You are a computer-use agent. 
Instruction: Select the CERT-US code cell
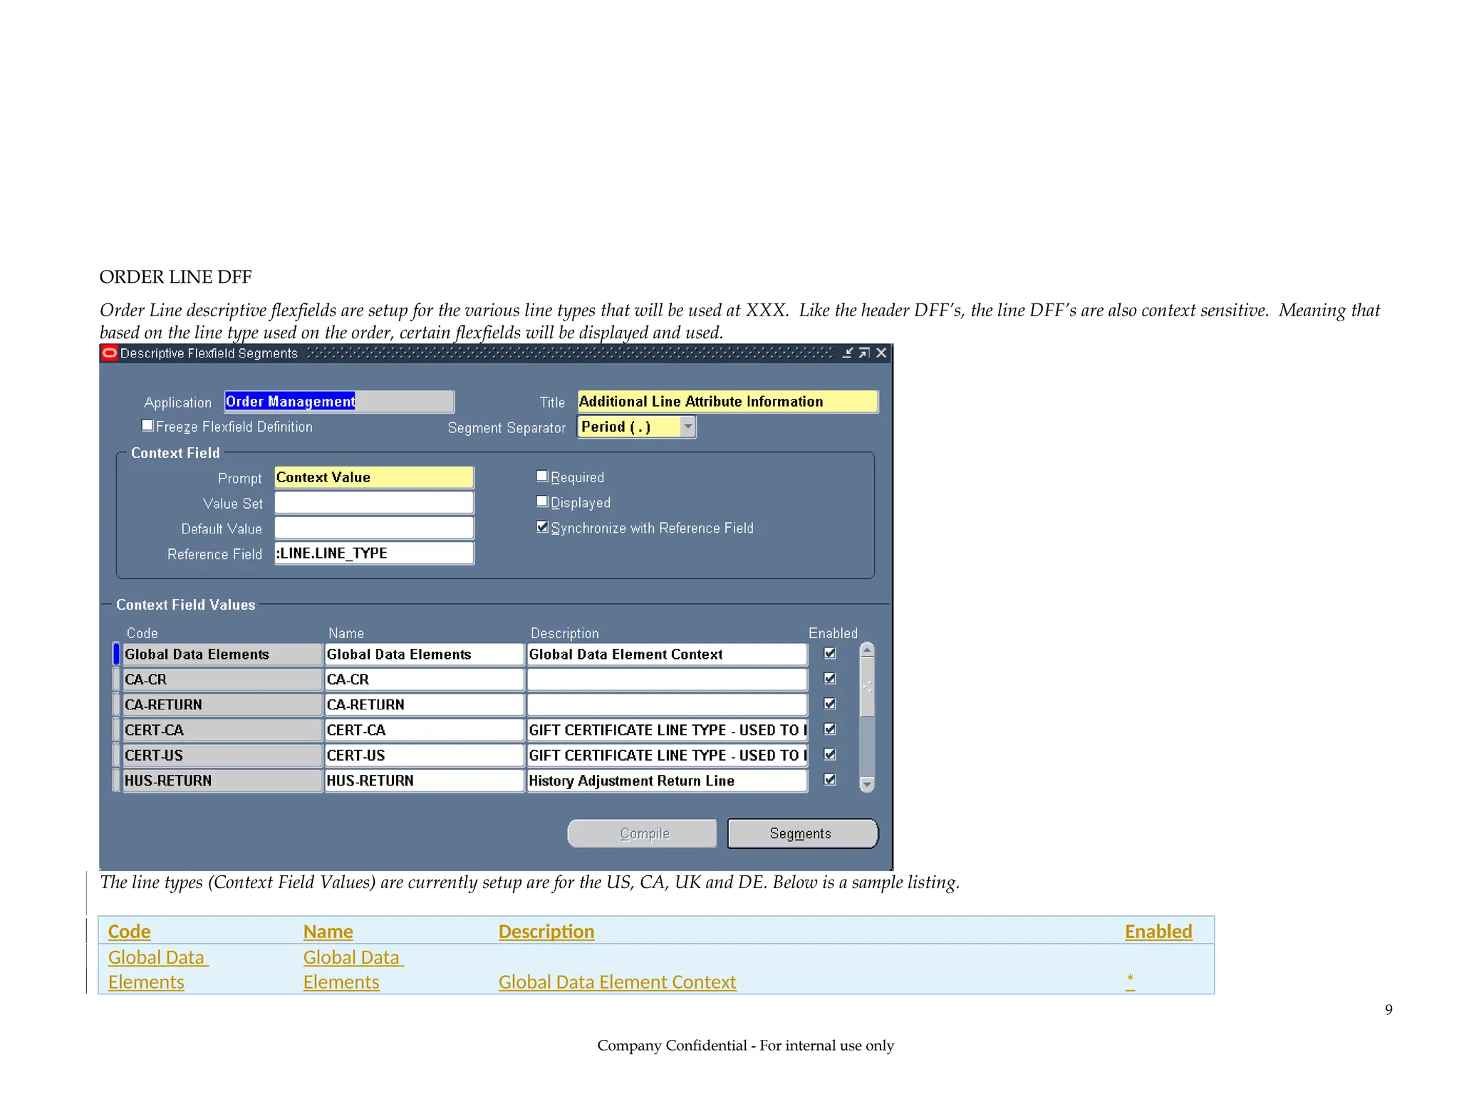pyautogui.click(x=222, y=756)
